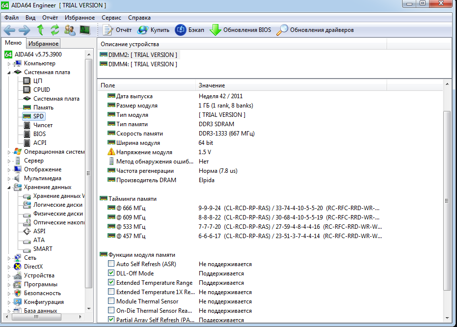Image resolution: width=457 pixels, height=327 pixels.
Task: Click the Описание устройства column header
Action: pos(242,44)
